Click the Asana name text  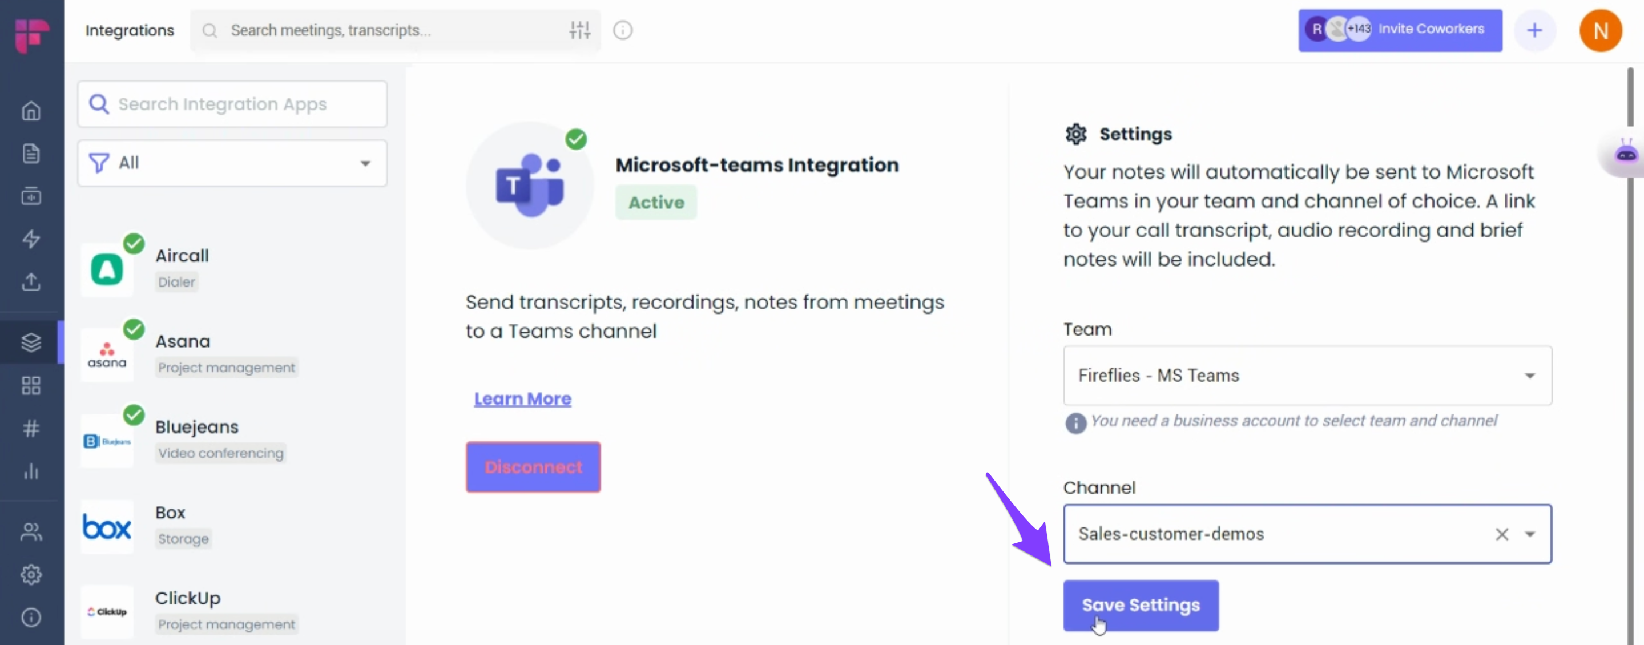coord(183,341)
